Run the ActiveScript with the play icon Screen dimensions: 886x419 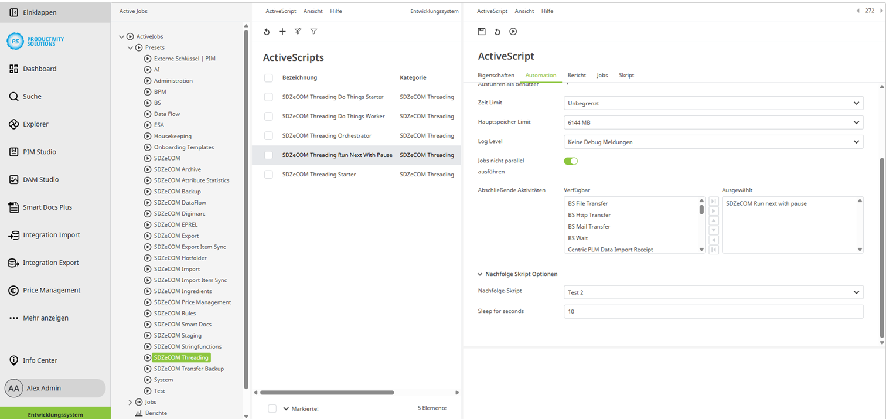click(x=513, y=32)
